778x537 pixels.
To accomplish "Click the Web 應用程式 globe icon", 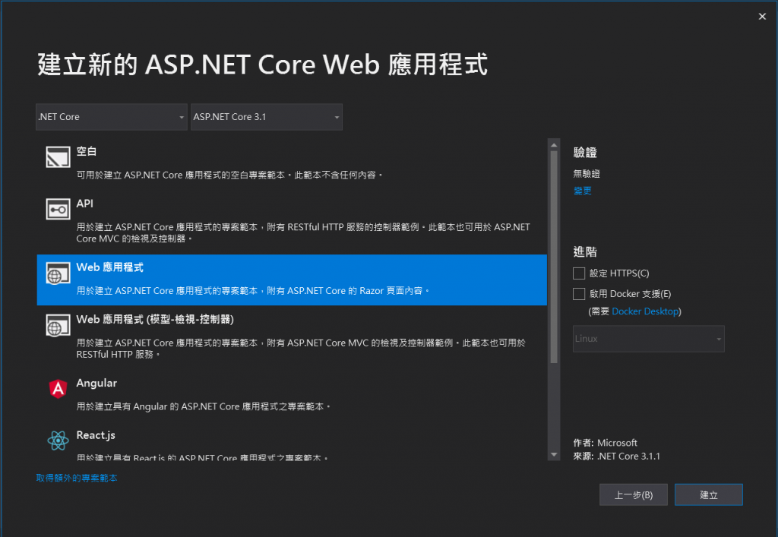I will 58,273.
